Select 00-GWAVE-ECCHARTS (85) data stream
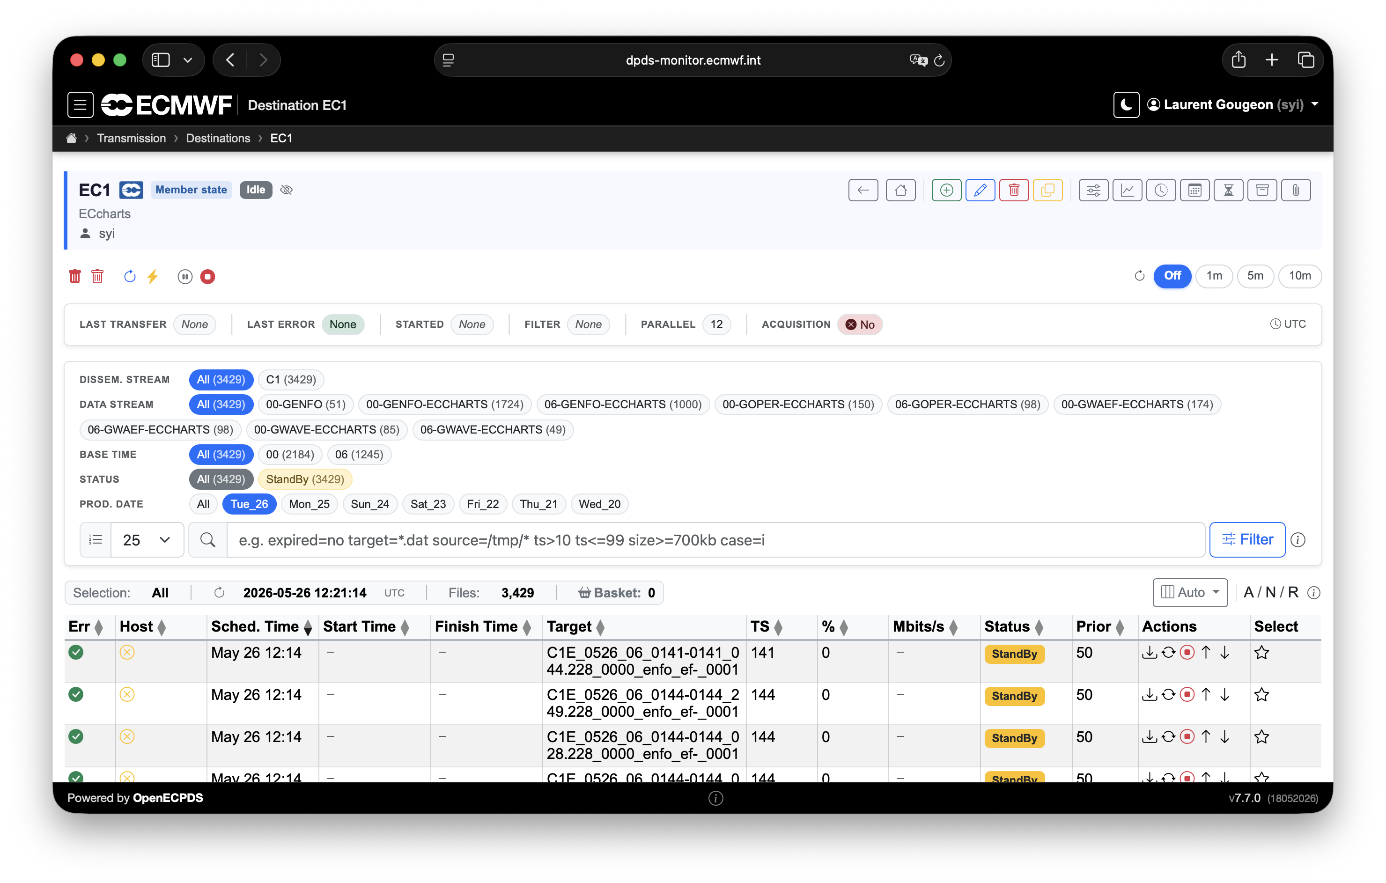 326,429
